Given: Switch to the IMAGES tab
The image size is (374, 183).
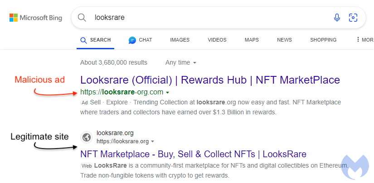Looking at the screenshot, I should (x=180, y=40).
